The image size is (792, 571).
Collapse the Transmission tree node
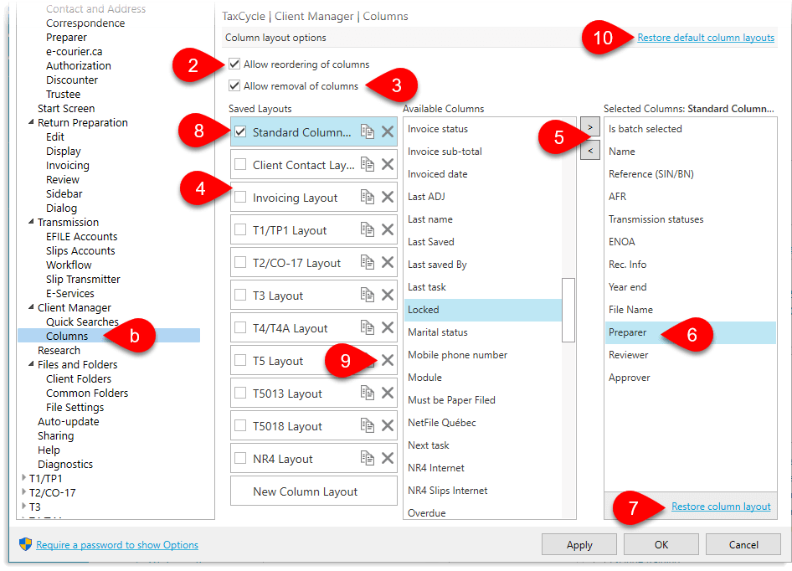pos(31,222)
